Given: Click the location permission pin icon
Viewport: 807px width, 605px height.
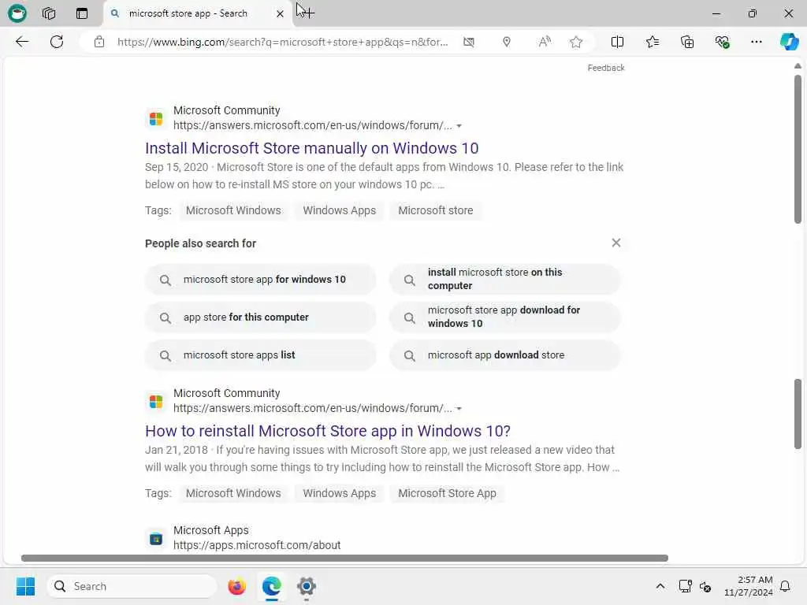Looking at the screenshot, I should point(507,42).
